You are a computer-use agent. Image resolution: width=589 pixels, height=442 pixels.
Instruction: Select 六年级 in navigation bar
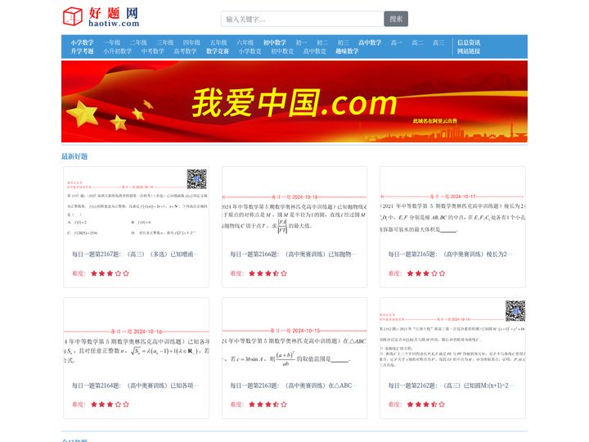[245, 43]
